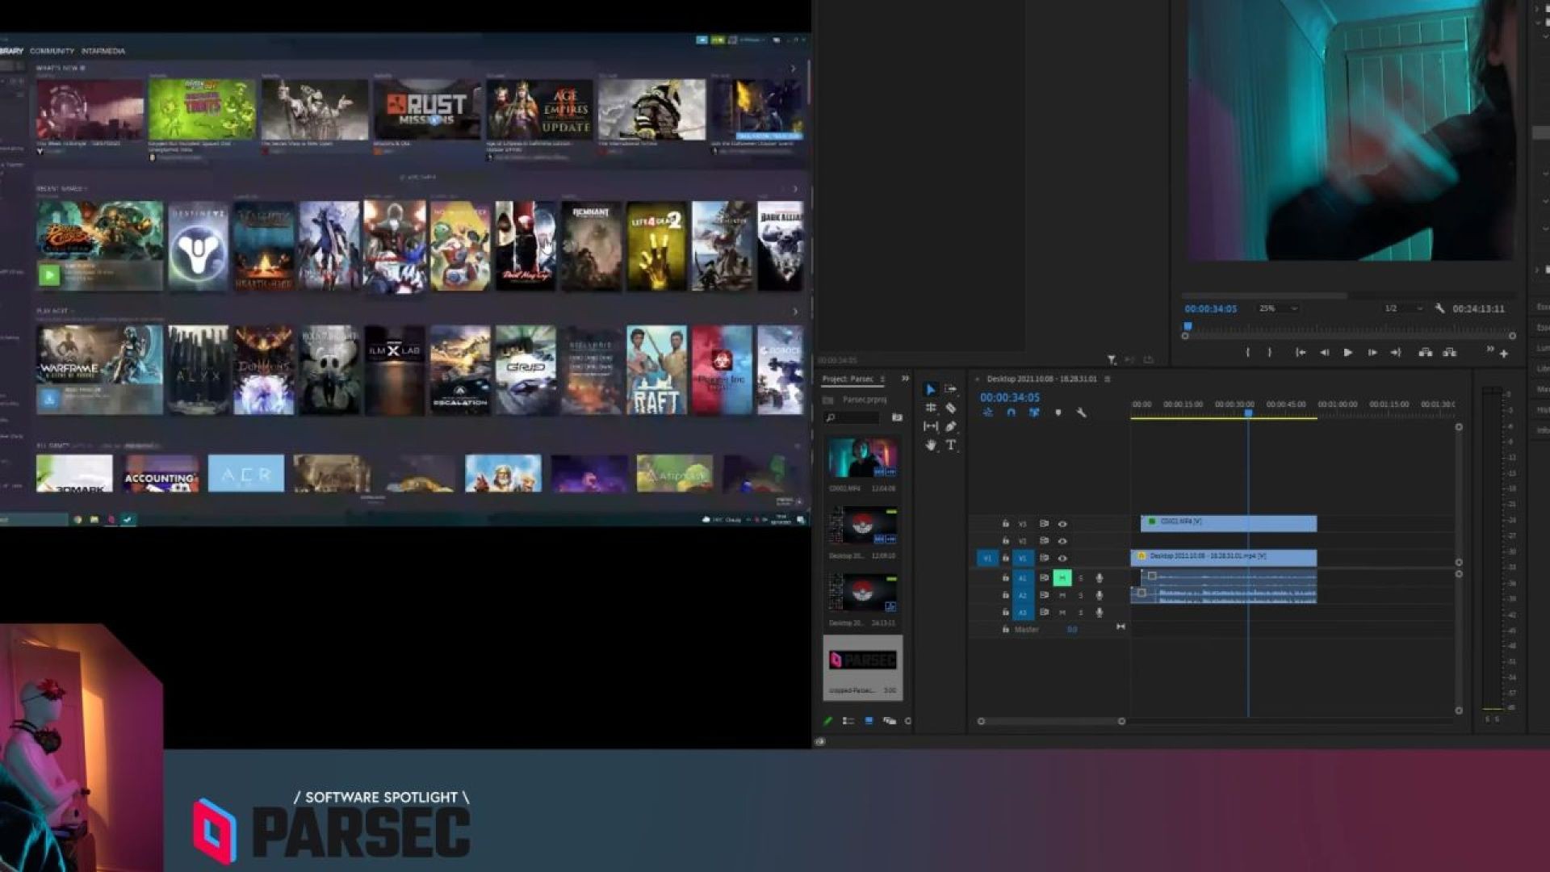Select the Type tool
Screen dimensions: 1550x872
(x=951, y=445)
